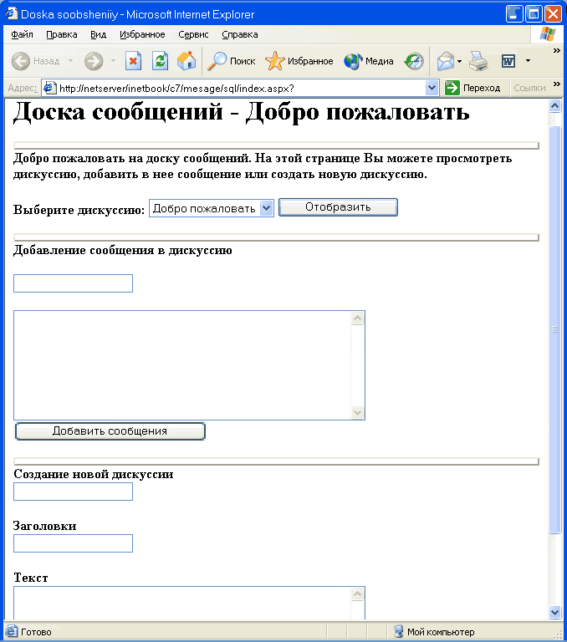Click the Internet Explorer icon in the title bar
Image resolution: width=567 pixels, height=642 pixels.
coord(12,14)
